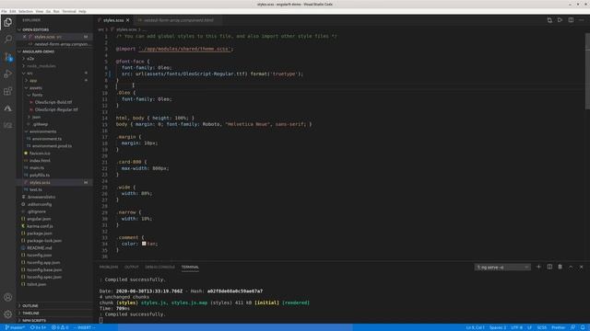Open the README.md file

point(39,248)
